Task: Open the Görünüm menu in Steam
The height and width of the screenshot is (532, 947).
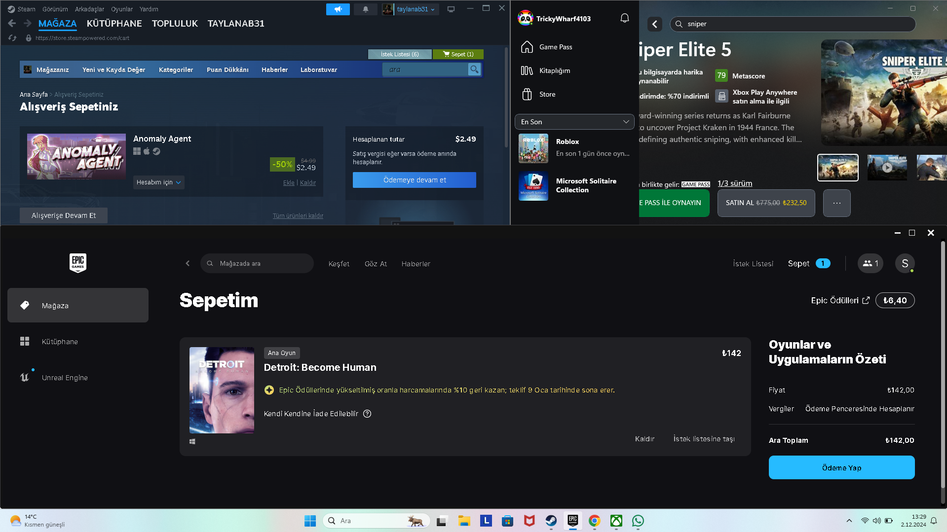Action: pyautogui.click(x=55, y=9)
